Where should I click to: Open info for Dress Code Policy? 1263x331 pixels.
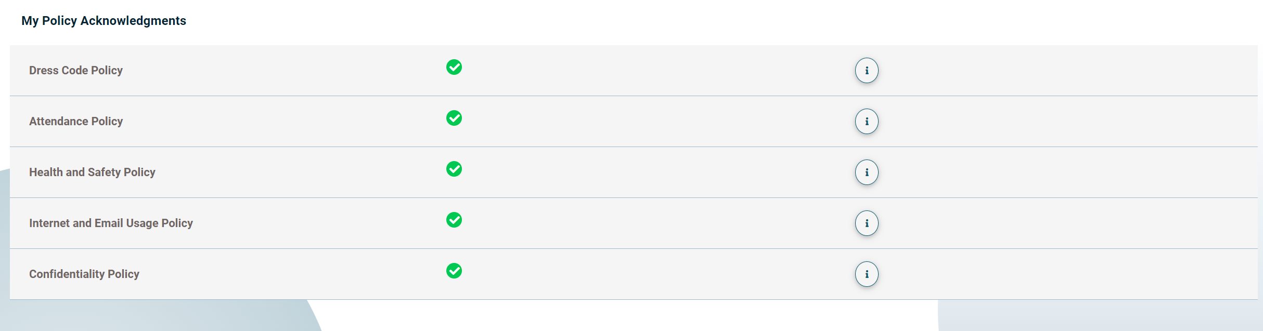(x=867, y=71)
